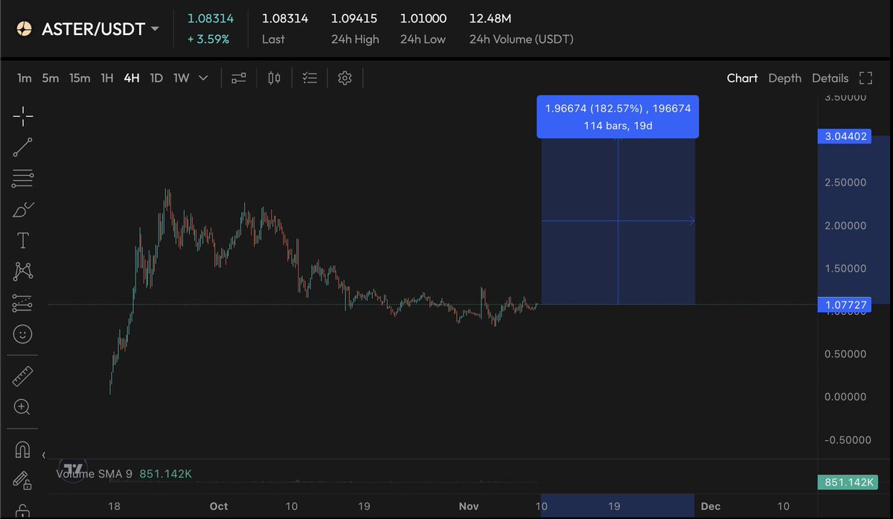The width and height of the screenshot is (893, 519).
Task: Click the 24h High value 1.09415
Action: click(353, 18)
